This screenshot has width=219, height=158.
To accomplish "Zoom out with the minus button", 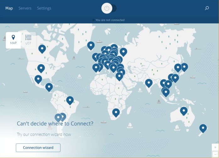I will (x=215, y=154).
